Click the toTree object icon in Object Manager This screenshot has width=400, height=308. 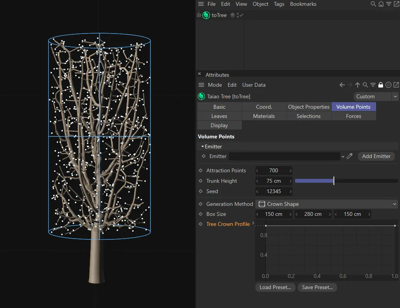pos(206,15)
